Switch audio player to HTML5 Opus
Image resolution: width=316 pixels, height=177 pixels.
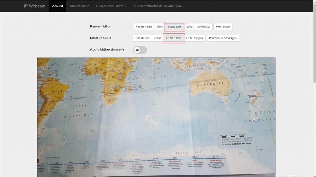[x=194, y=38]
